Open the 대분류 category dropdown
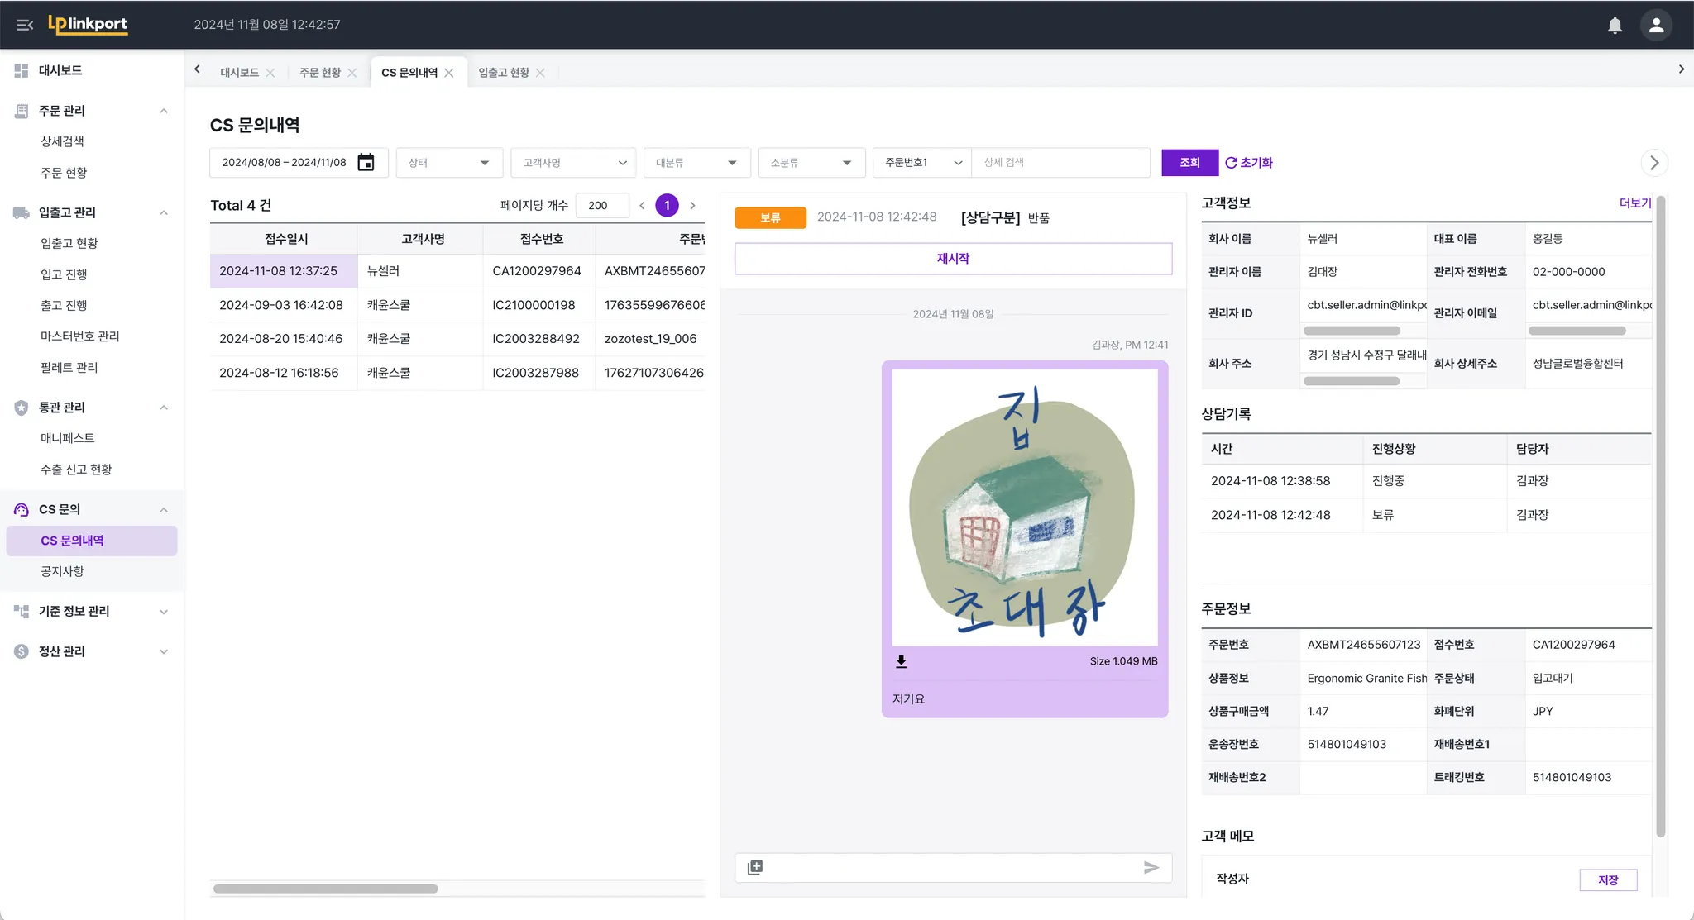The height and width of the screenshot is (920, 1694). (696, 163)
